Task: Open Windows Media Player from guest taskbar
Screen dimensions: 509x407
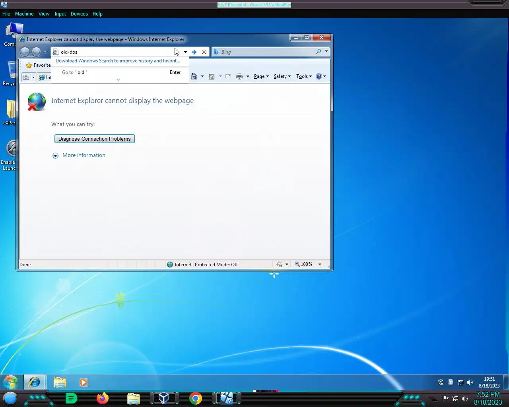Action: [84, 382]
